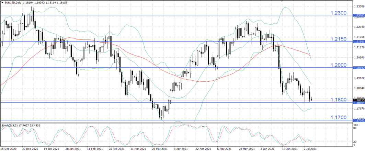365x151 pixels.
Task: Click the 15 Dec 2020 date label
Action: click(x=9, y=149)
